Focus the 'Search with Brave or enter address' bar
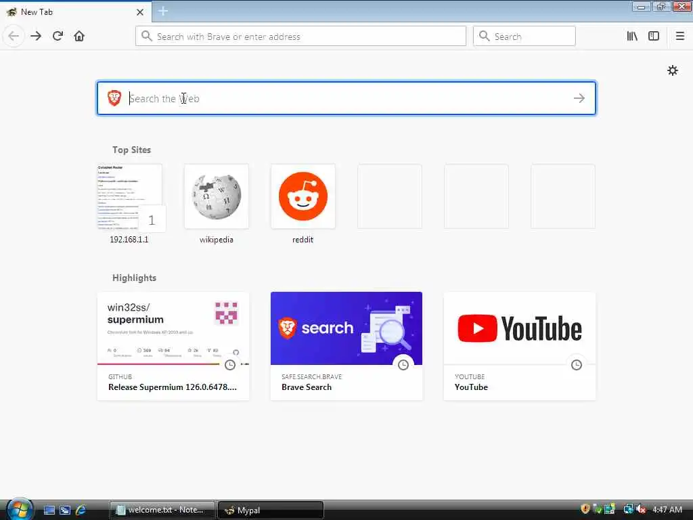The image size is (693, 520). (300, 37)
